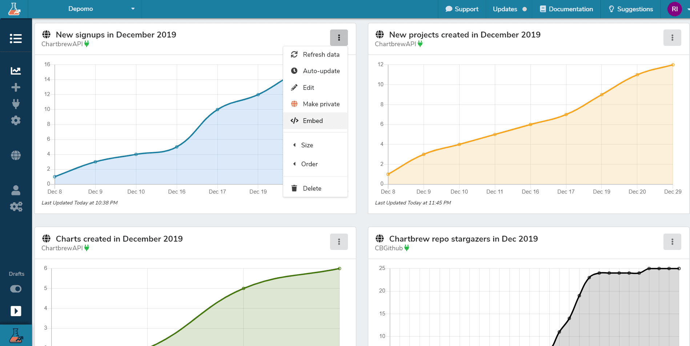Open the Support link in header
Screen dimensions: 690x346
click(x=462, y=9)
